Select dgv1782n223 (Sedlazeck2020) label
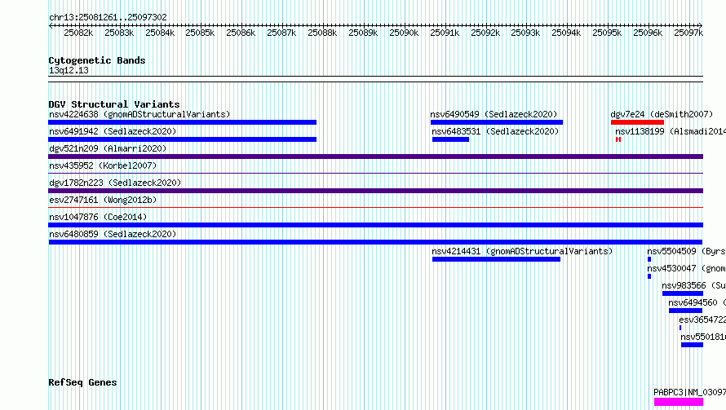726x410 pixels. 115,183
